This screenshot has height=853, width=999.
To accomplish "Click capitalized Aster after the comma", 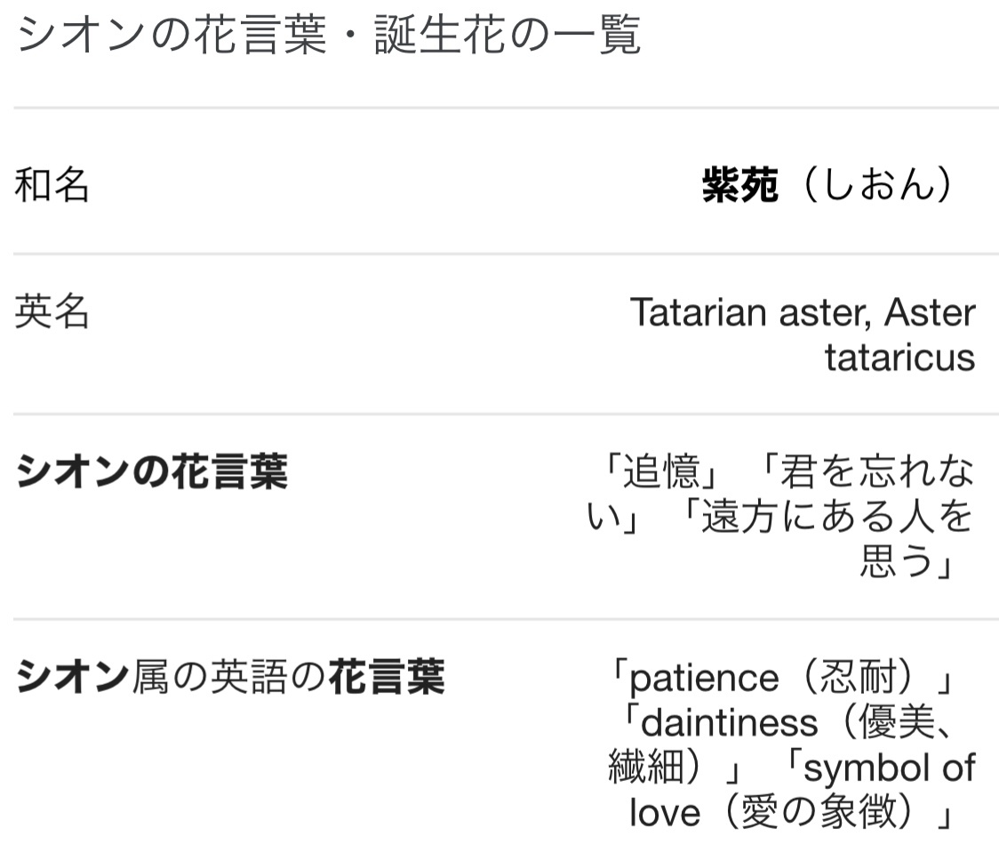I will pyautogui.click(x=930, y=313).
